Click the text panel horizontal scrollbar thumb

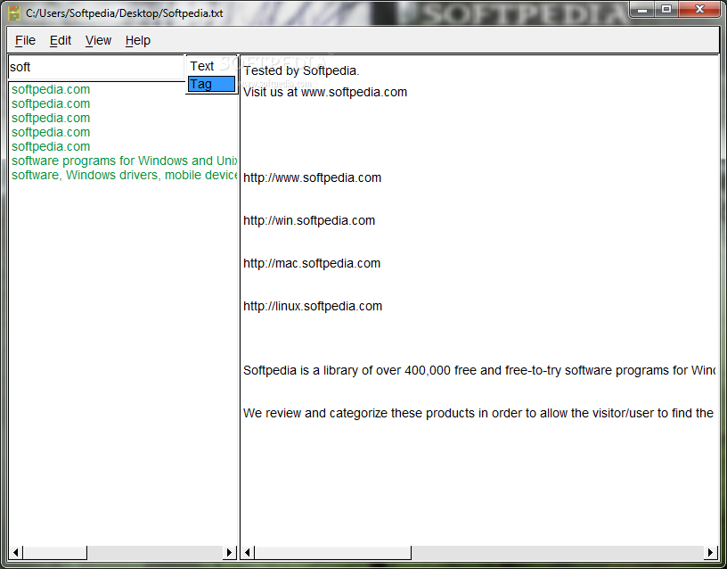click(x=332, y=552)
